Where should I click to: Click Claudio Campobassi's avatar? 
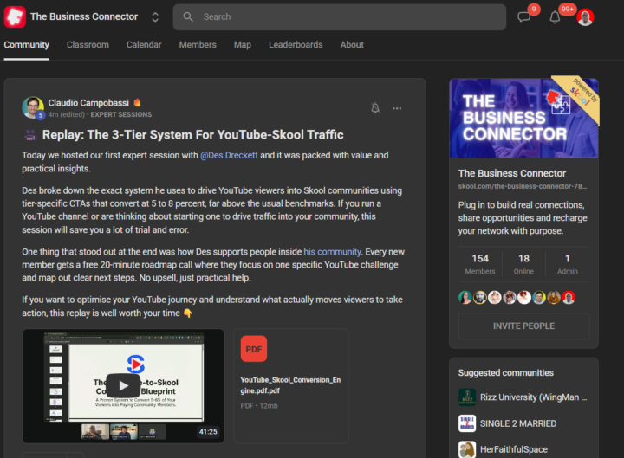tap(33, 107)
